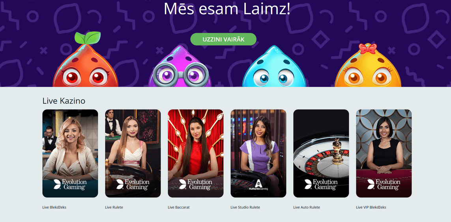
Task: Click Evolution Gaming logo on Auto Rulete card
Action: [321, 184]
